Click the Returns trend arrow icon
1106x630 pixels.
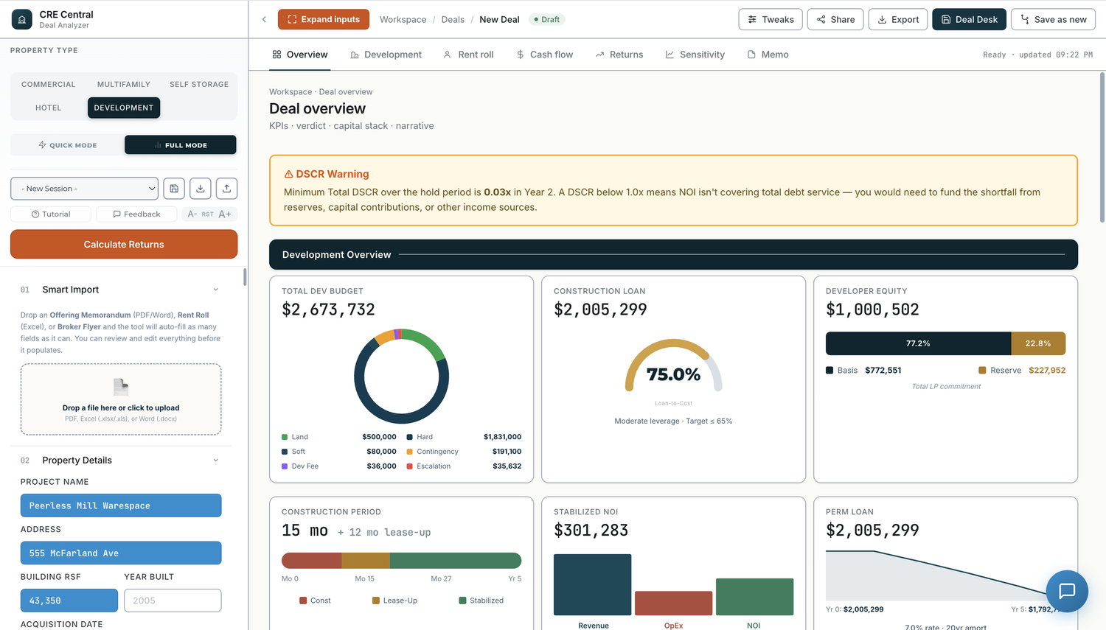[599, 55]
